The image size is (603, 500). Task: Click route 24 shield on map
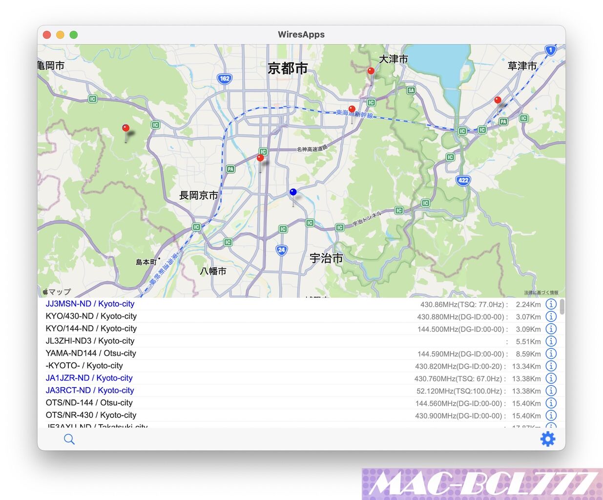(281, 250)
